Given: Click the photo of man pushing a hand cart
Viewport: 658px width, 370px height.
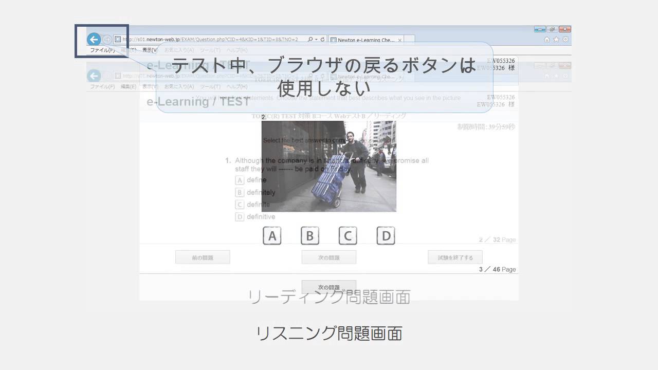Looking at the screenshot, I should tap(329, 166).
